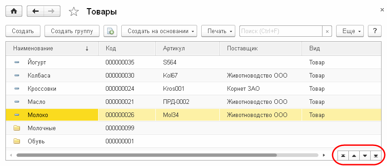This screenshot has height=166, width=387.
Task: Click the copy-item icon with green plus
Action: [x=110, y=31]
